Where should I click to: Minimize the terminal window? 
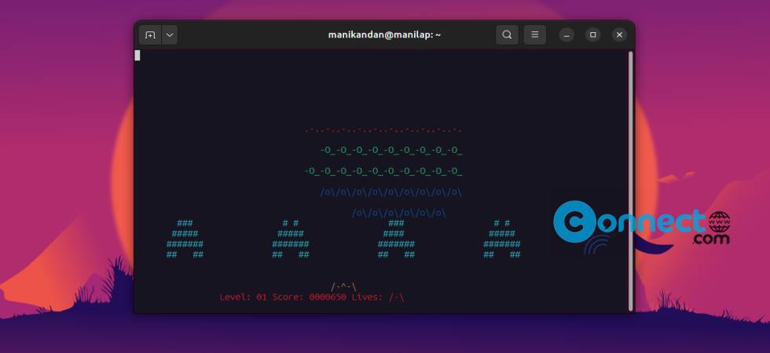tap(566, 35)
